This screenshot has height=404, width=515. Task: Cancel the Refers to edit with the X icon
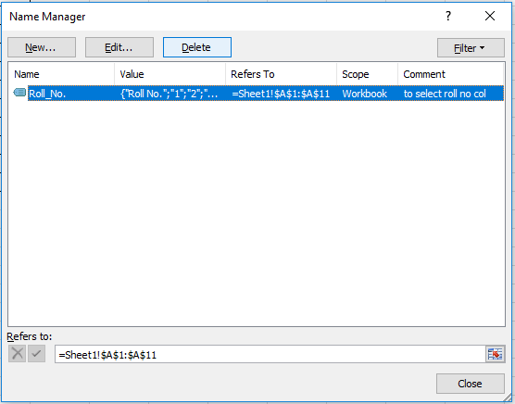(x=17, y=354)
